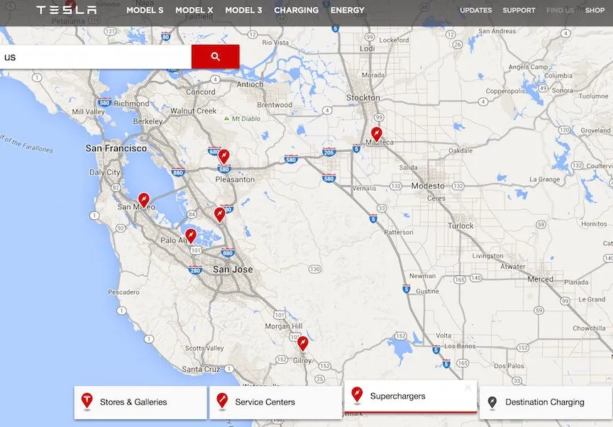The width and height of the screenshot is (613, 427).
Task: Click the location search text field
Action: click(x=96, y=57)
